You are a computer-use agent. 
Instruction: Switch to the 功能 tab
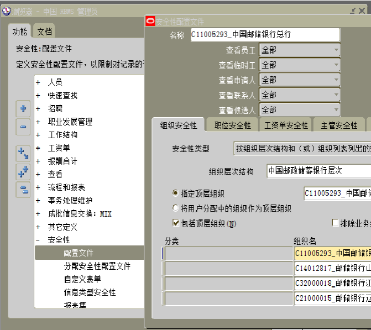pos(20,31)
